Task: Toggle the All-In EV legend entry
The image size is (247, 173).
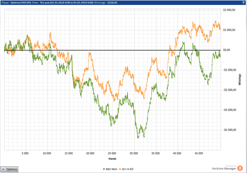Action: click(126, 169)
